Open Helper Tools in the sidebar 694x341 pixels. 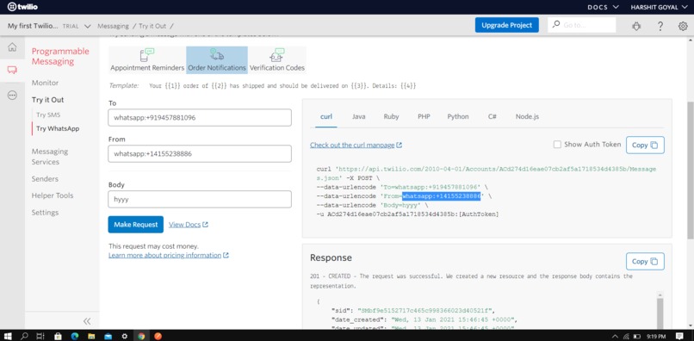[x=53, y=195]
